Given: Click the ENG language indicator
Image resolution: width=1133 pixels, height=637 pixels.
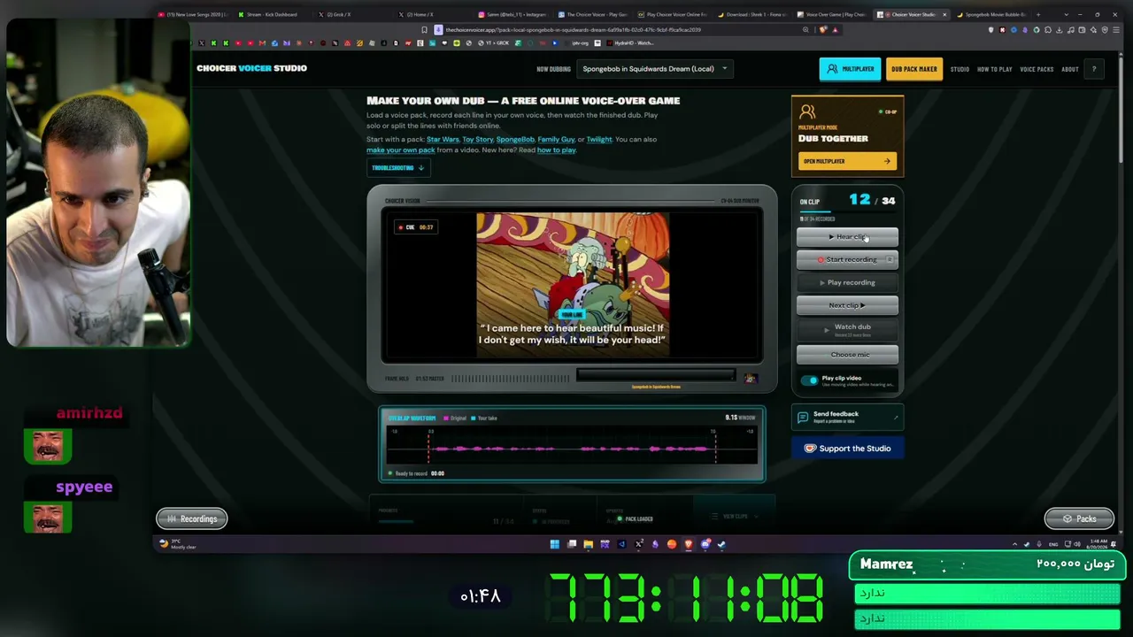Looking at the screenshot, I should (x=1053, y=544).
